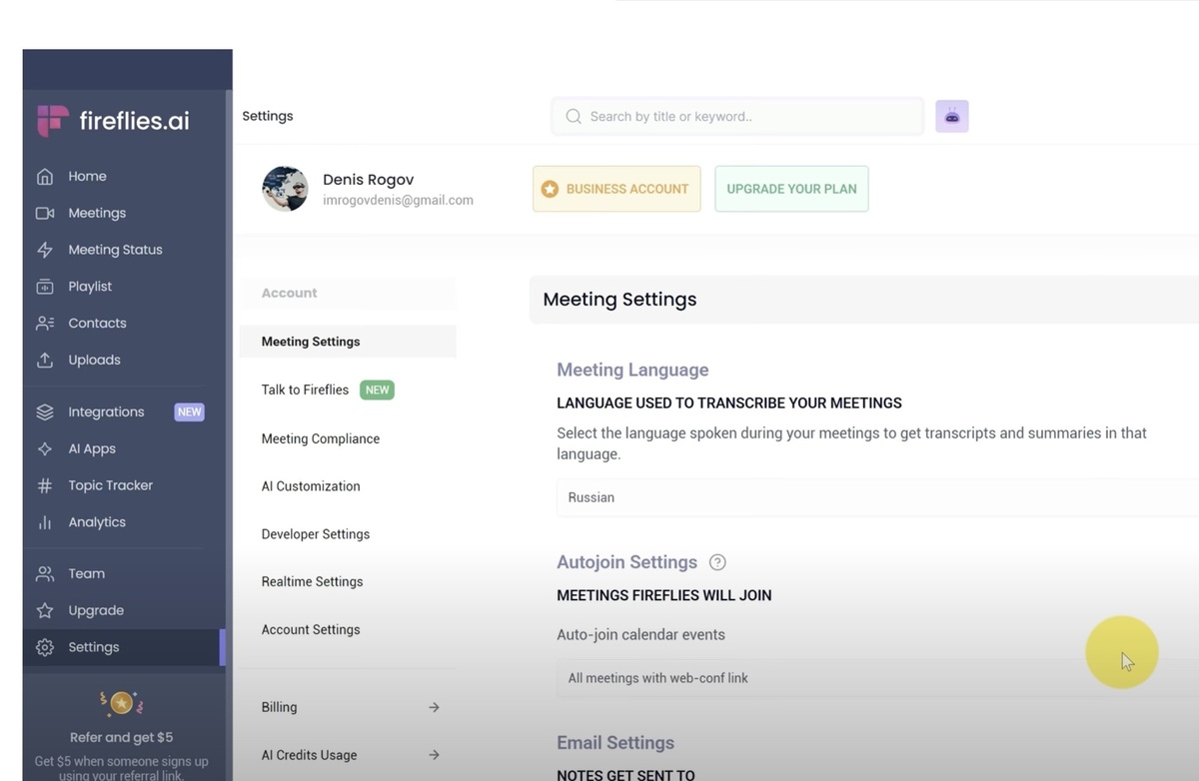Screen dimensions: 1199x781
Task: Open Meetings in the sidebar
Action: pyautogui.click(x=97, y=213)
